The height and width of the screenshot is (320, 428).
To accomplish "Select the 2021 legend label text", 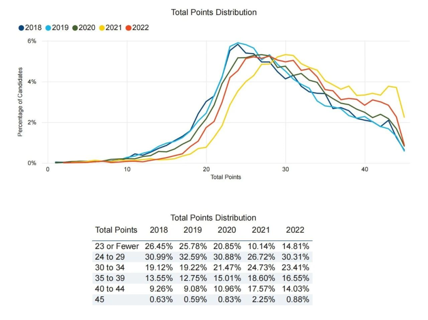I will coord(114,28).
